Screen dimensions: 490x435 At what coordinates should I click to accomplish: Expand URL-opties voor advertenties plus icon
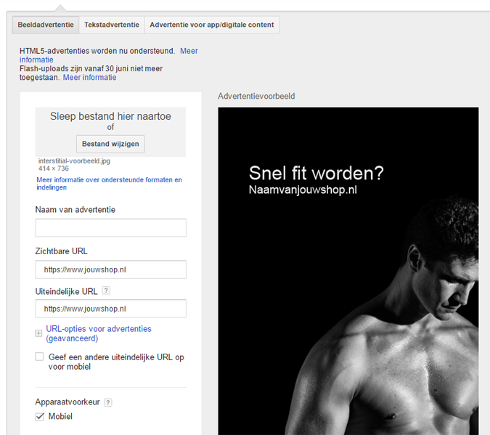tap(38, 333)
